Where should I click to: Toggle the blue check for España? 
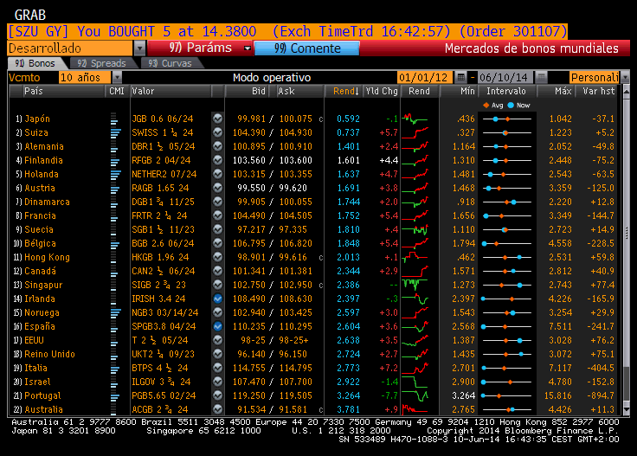pyautogui.click(x=218, y=326)
